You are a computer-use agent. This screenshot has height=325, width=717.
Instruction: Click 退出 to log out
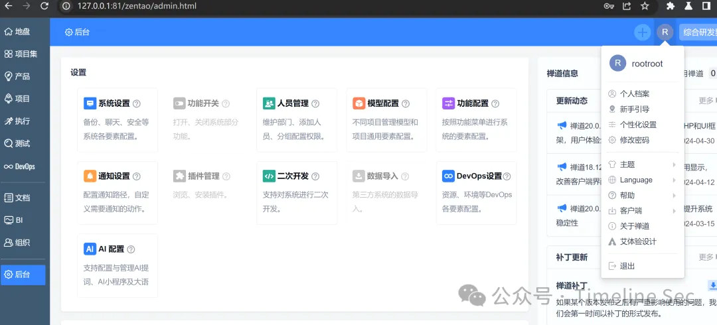click(x=627, y=266)
